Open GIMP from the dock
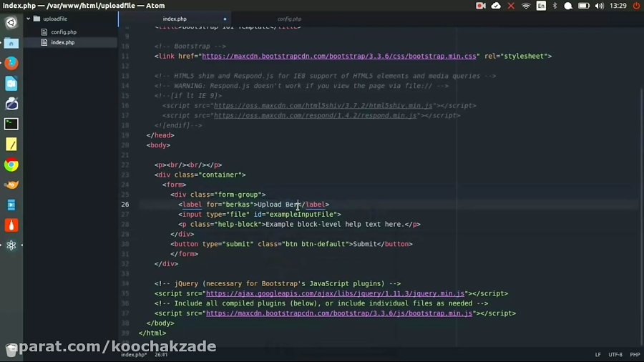This screenshot has height=362, width=644. (11, 185)
